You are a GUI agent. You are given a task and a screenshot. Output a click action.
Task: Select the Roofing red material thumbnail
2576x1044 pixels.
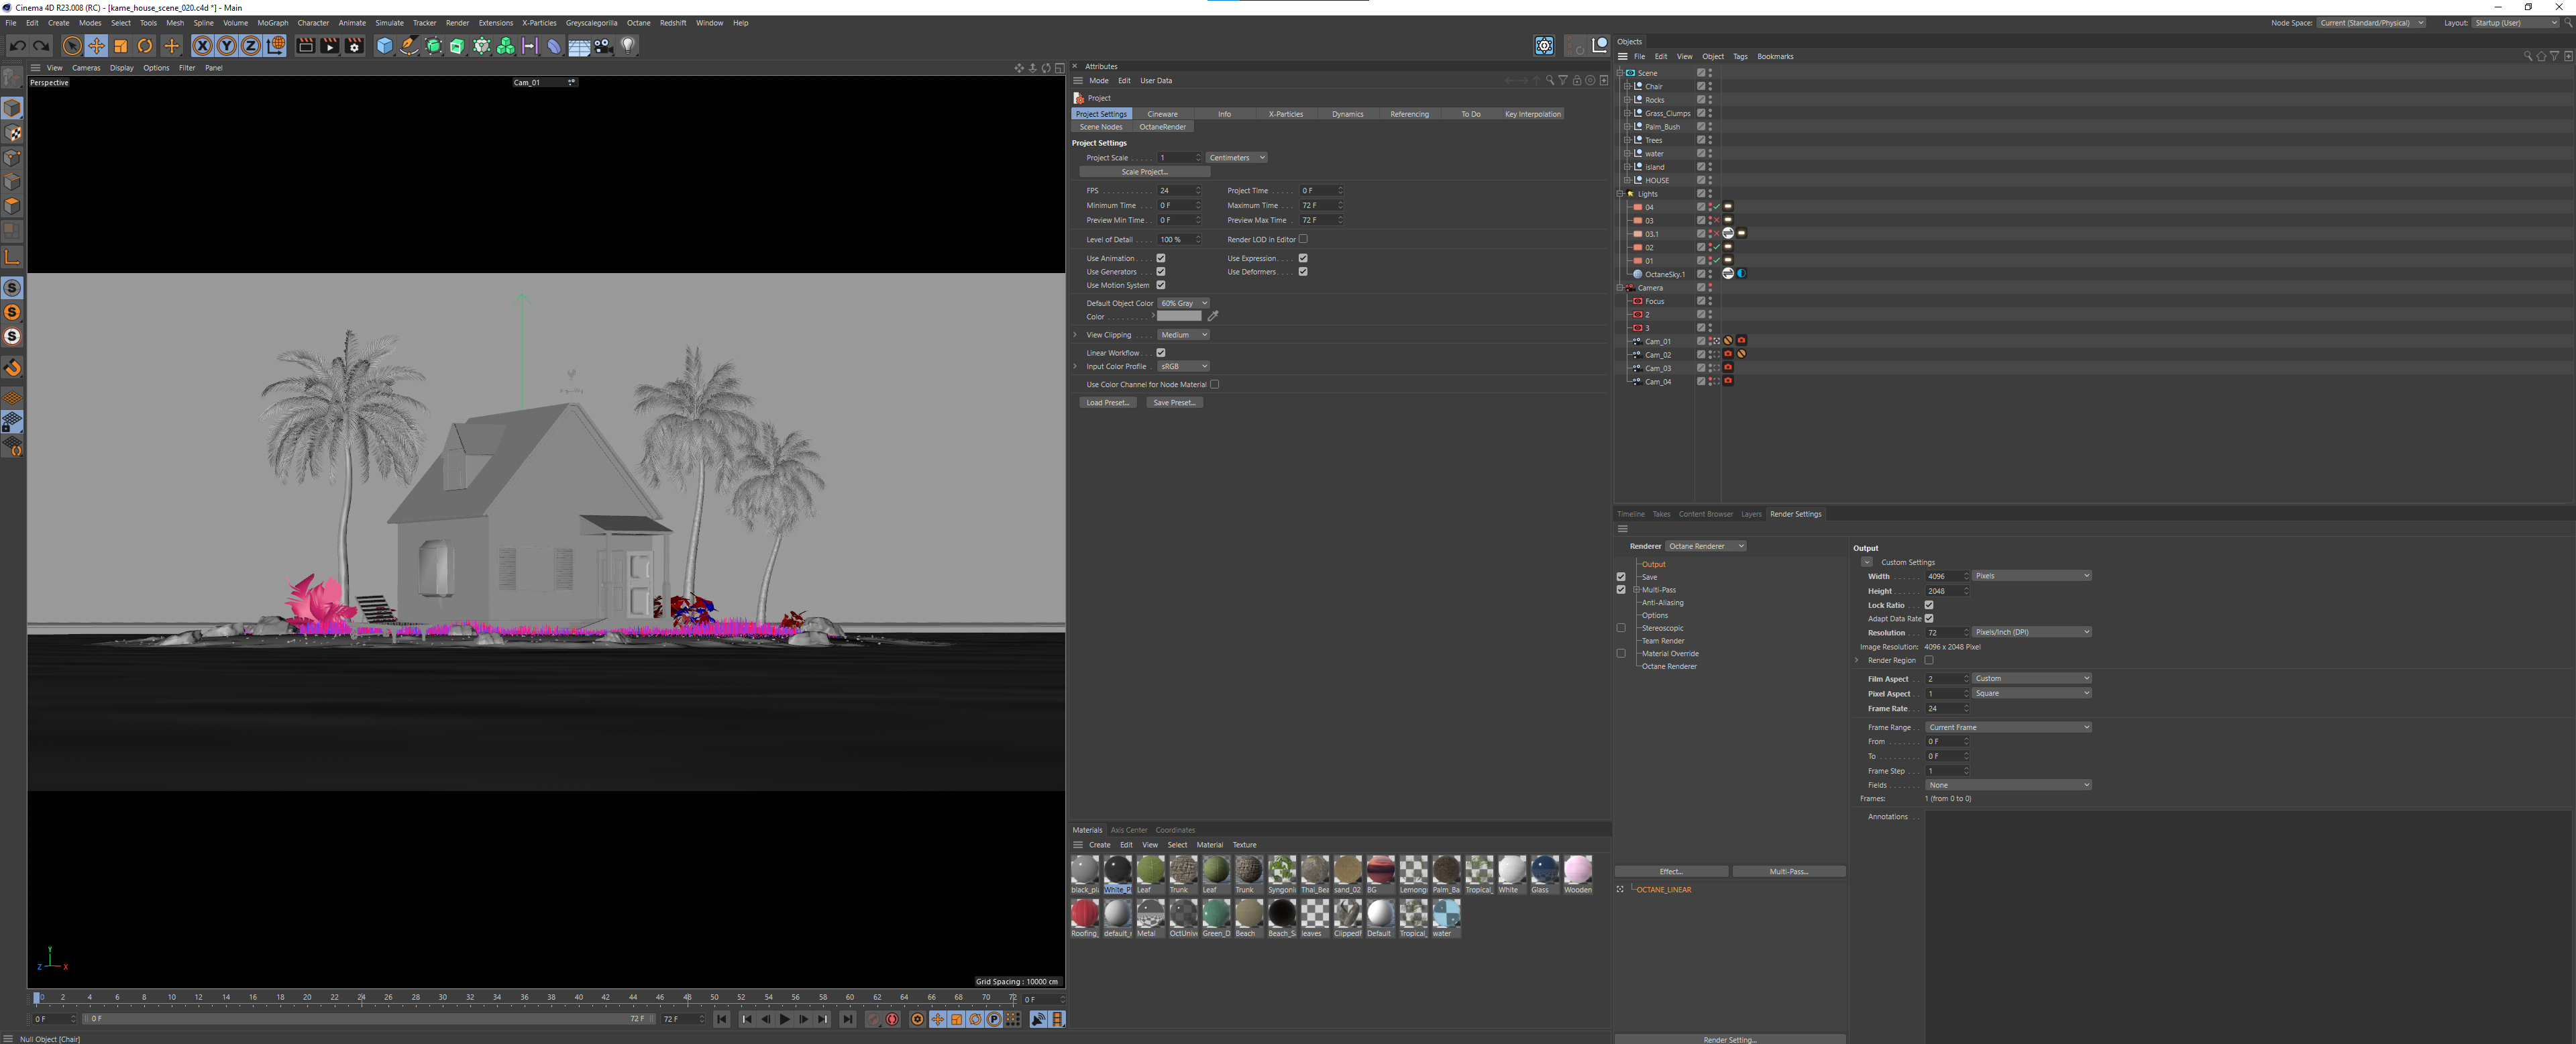pyautogui.click(x=1084, y=913)
